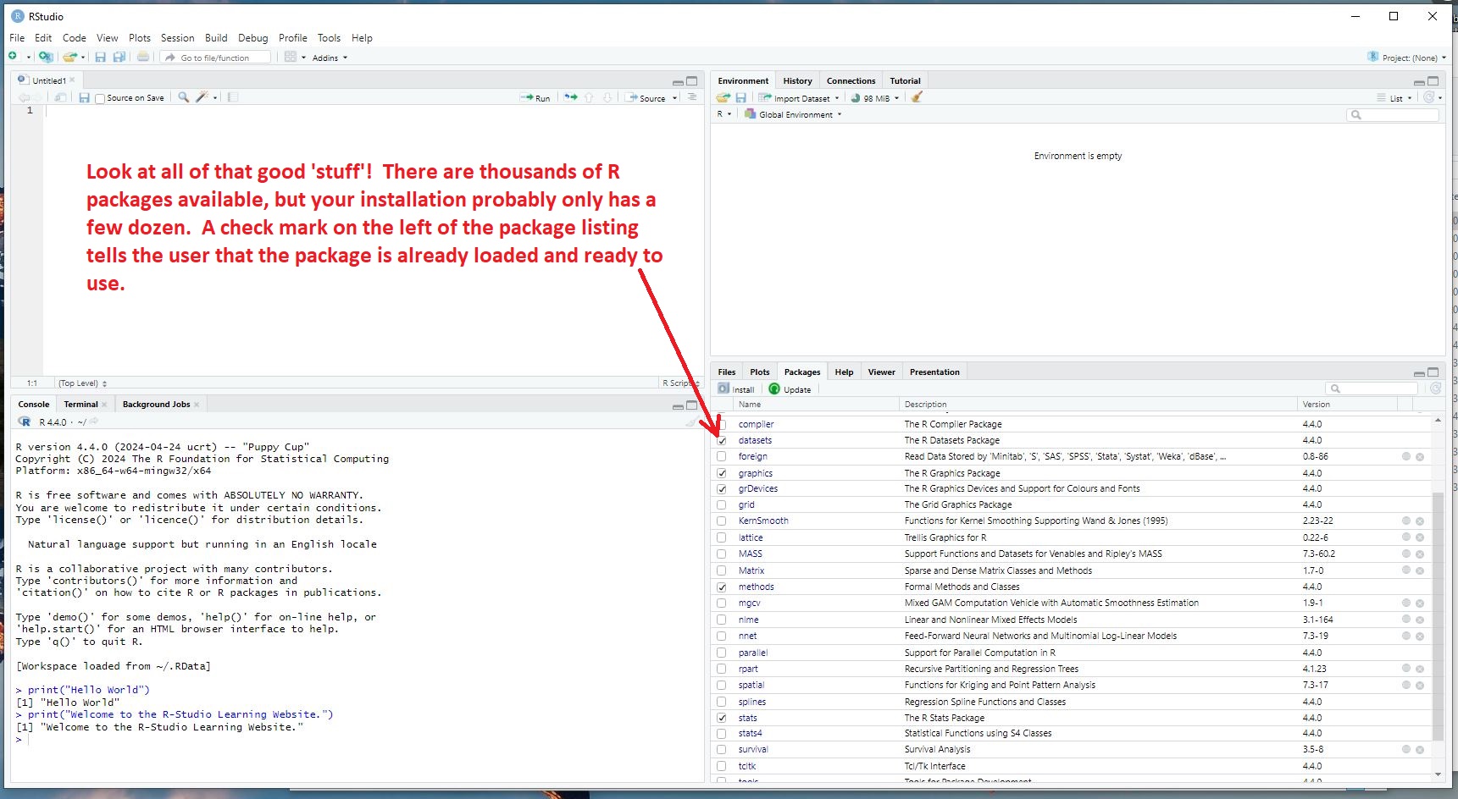
Task: Click the Install packages icon
Action: (x=735, y=389)
